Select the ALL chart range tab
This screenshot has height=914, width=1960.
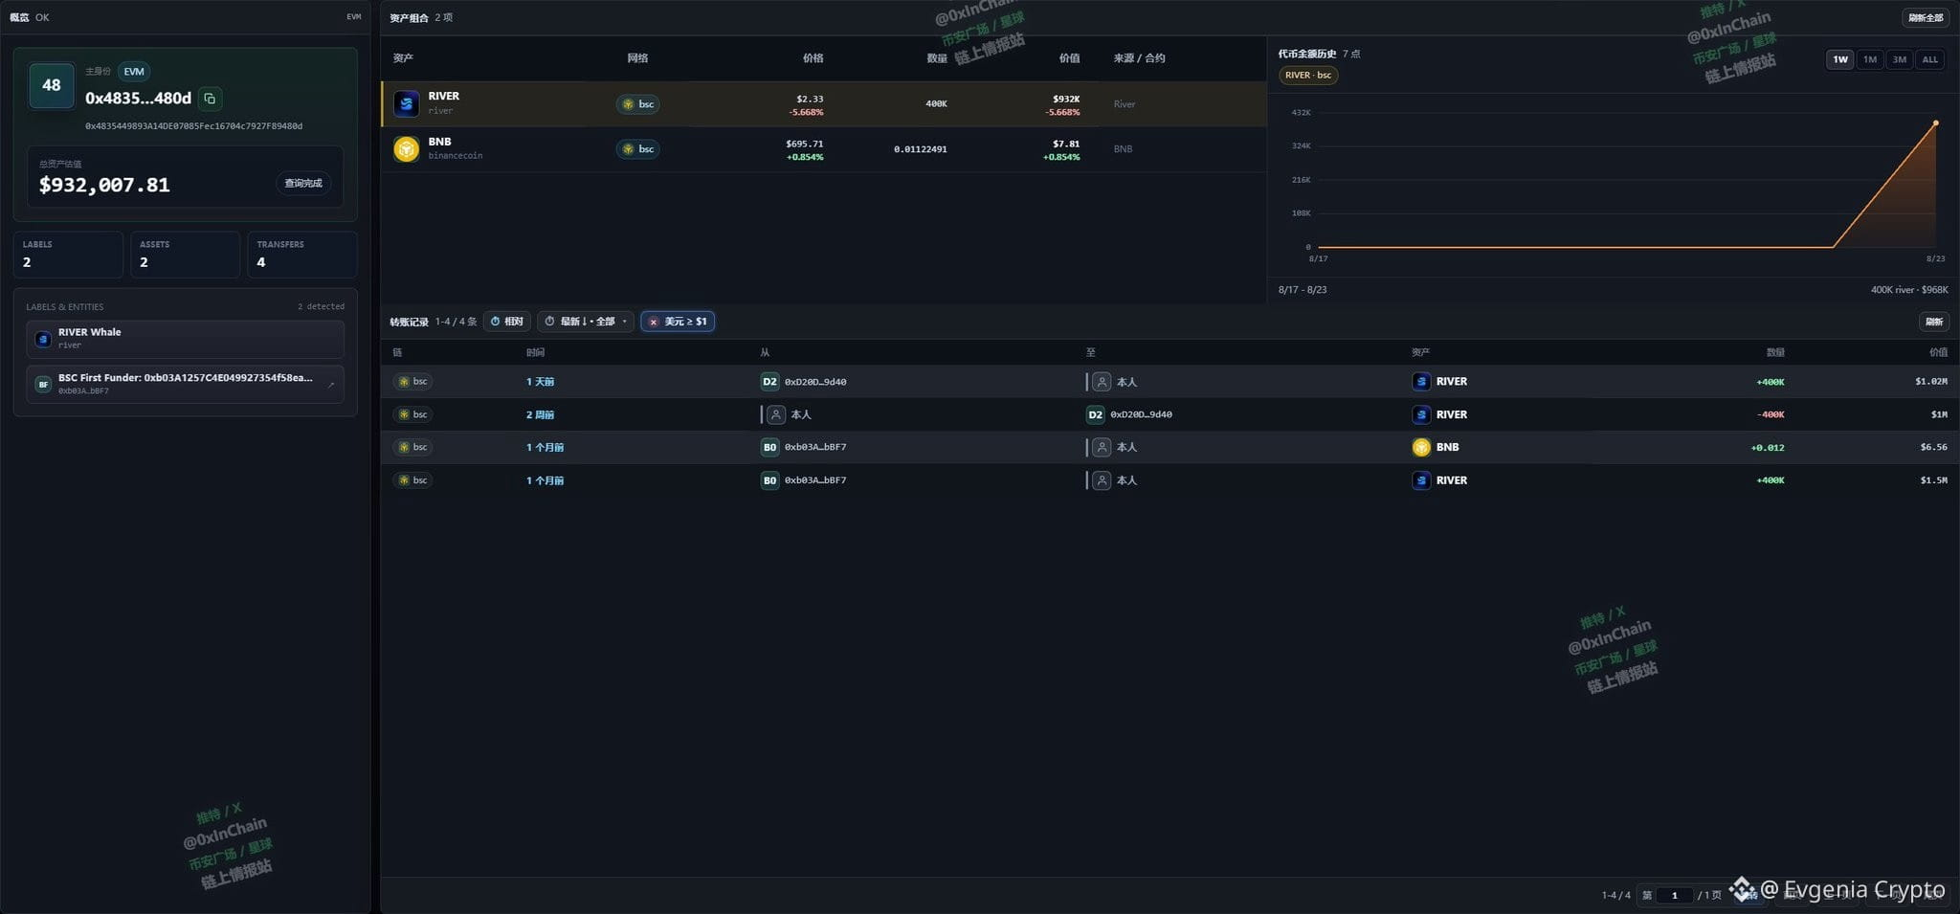coord(1930,59)
